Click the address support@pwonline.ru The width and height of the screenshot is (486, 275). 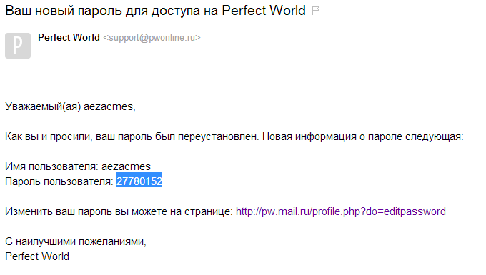tap(152, 38)
